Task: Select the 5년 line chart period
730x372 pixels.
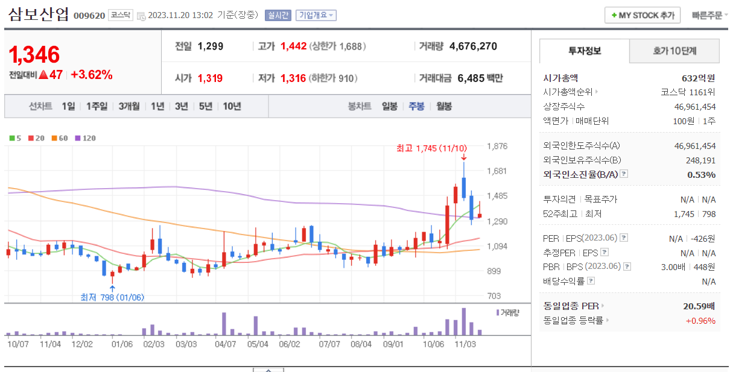Action: (x=206, y=107)
